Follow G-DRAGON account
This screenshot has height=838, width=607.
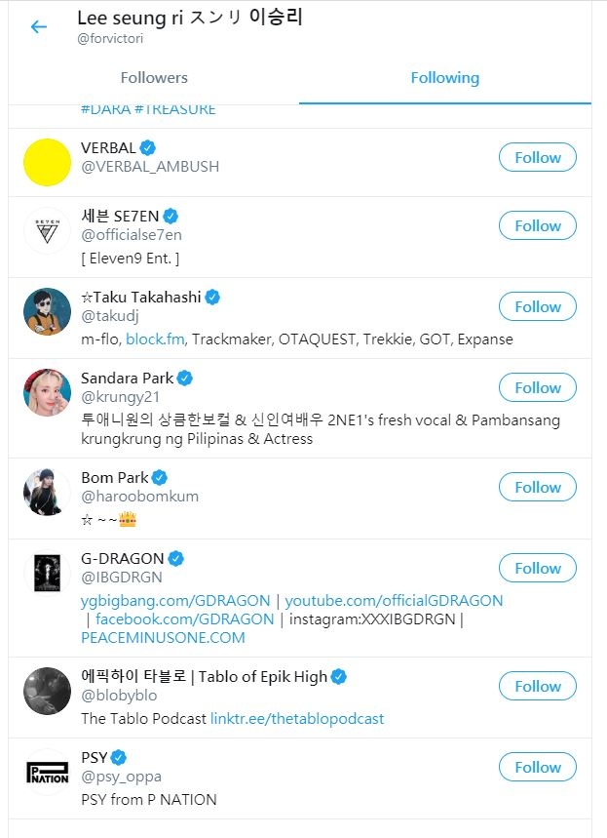click(537, 568)
